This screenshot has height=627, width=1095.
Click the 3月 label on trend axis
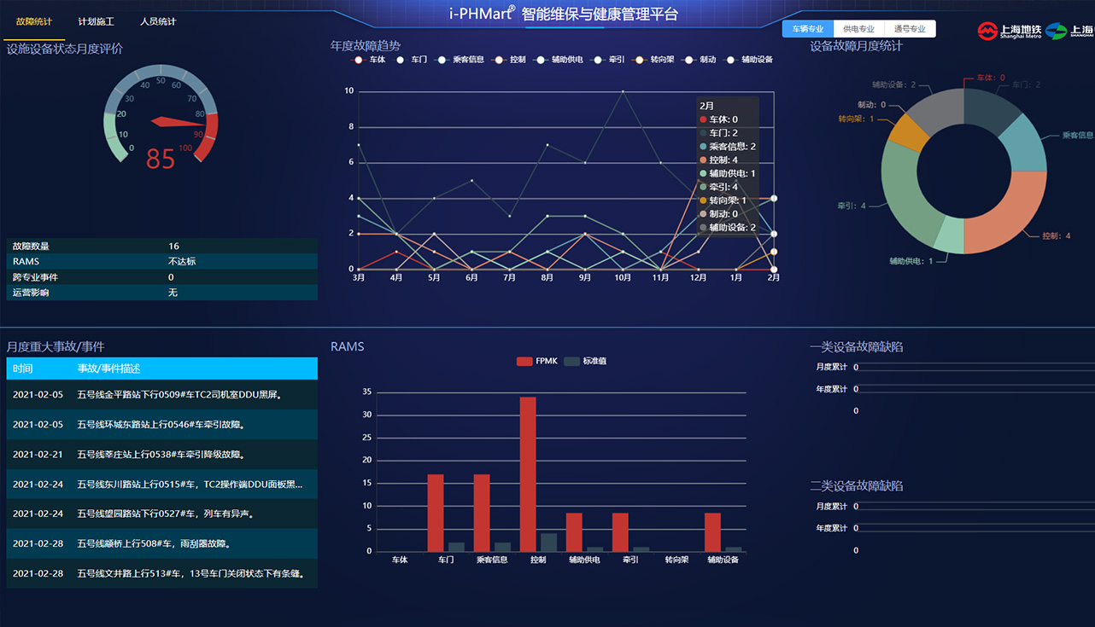point(359,278)
